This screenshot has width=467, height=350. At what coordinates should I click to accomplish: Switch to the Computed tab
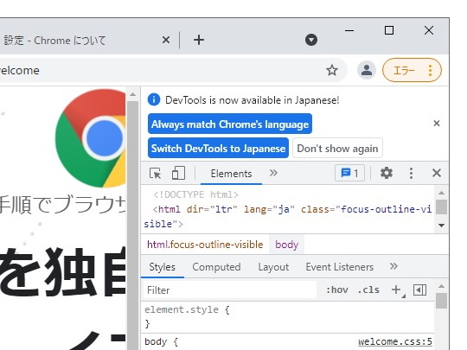tap(216, 267)
